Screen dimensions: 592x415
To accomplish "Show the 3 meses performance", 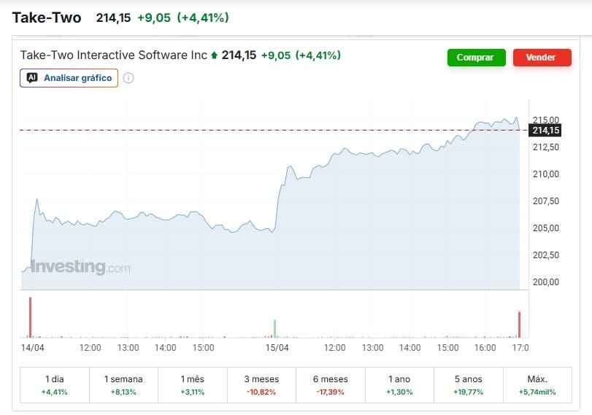I will [262, 385].
